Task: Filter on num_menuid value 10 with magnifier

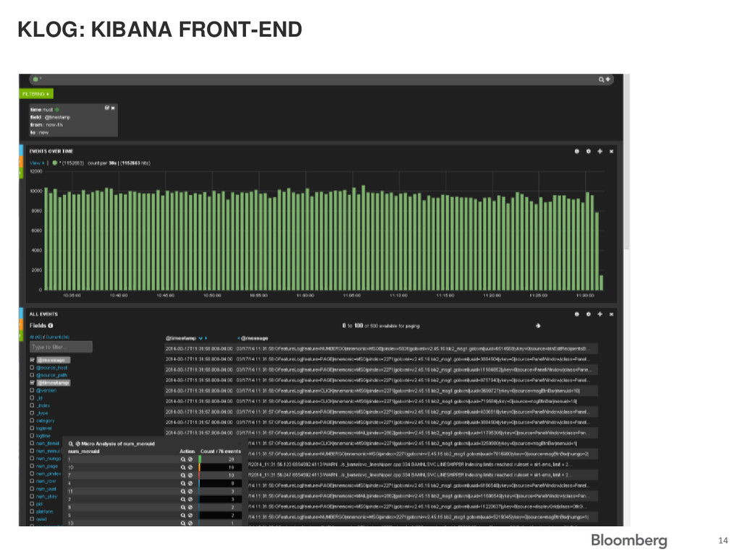Action: tap(183, 468)
